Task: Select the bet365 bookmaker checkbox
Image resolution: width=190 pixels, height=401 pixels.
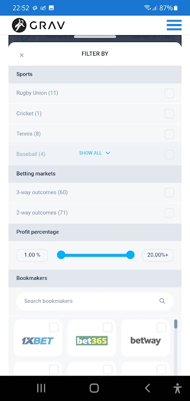Action: (107, 327)
